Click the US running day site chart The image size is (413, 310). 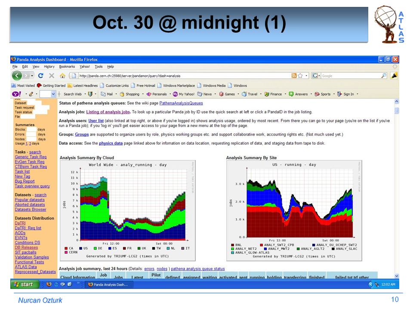[x=294, y=211]
